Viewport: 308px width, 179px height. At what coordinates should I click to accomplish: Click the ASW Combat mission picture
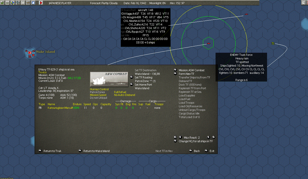109,79
